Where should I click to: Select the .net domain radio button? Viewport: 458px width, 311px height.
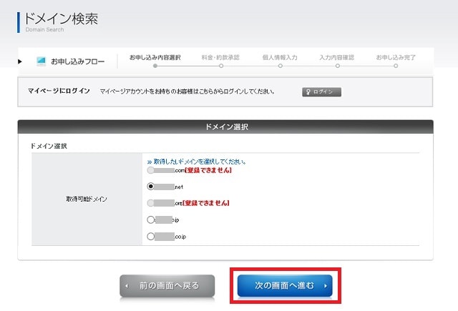tap(150, 186)
